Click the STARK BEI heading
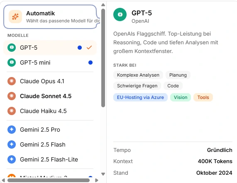 (x=125, y=65)
